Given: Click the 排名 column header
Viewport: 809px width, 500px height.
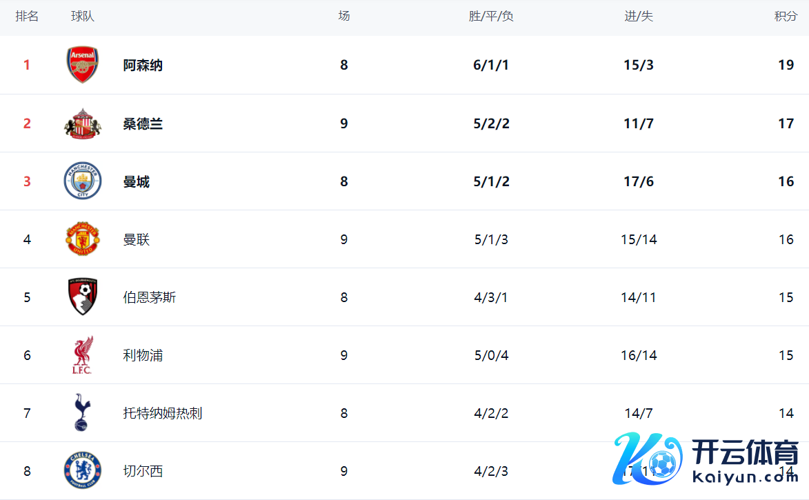Looking at the screenshot, I should (x=27, y=17).
